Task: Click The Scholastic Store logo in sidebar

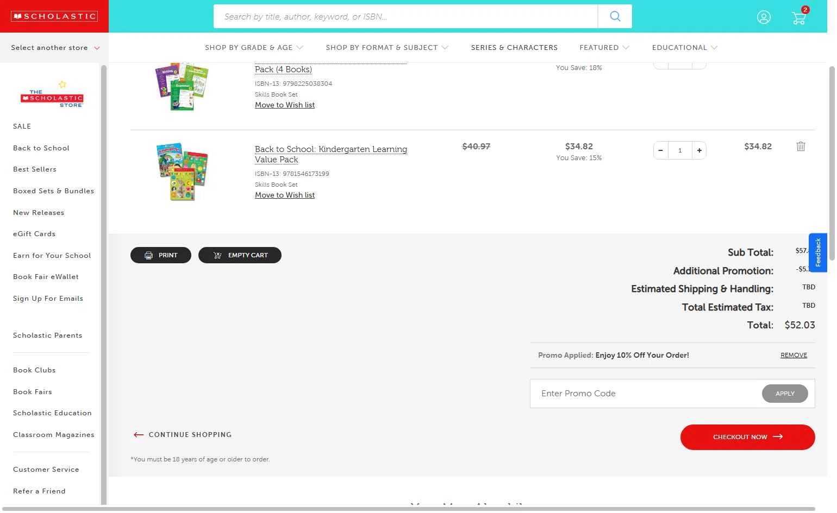Action: 52,95
